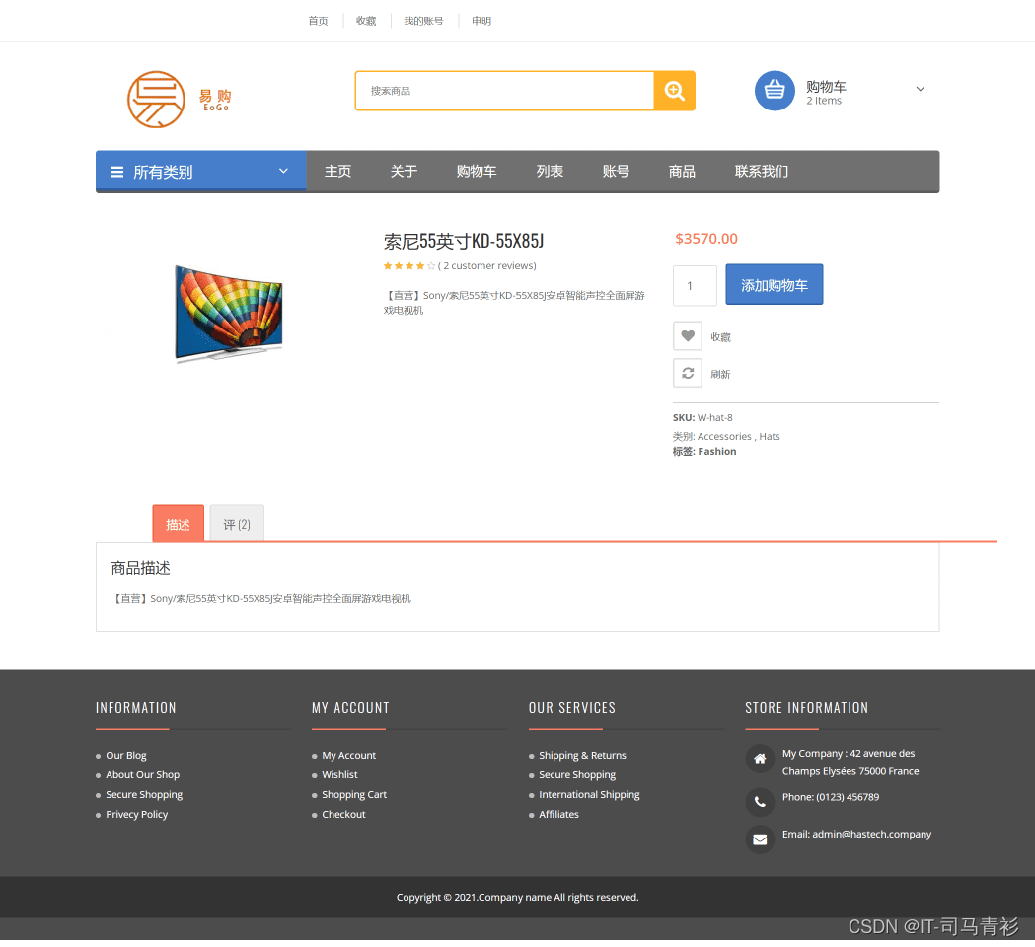Open 申明 in the top bar

pyautogui.click(x=481, y=21)
